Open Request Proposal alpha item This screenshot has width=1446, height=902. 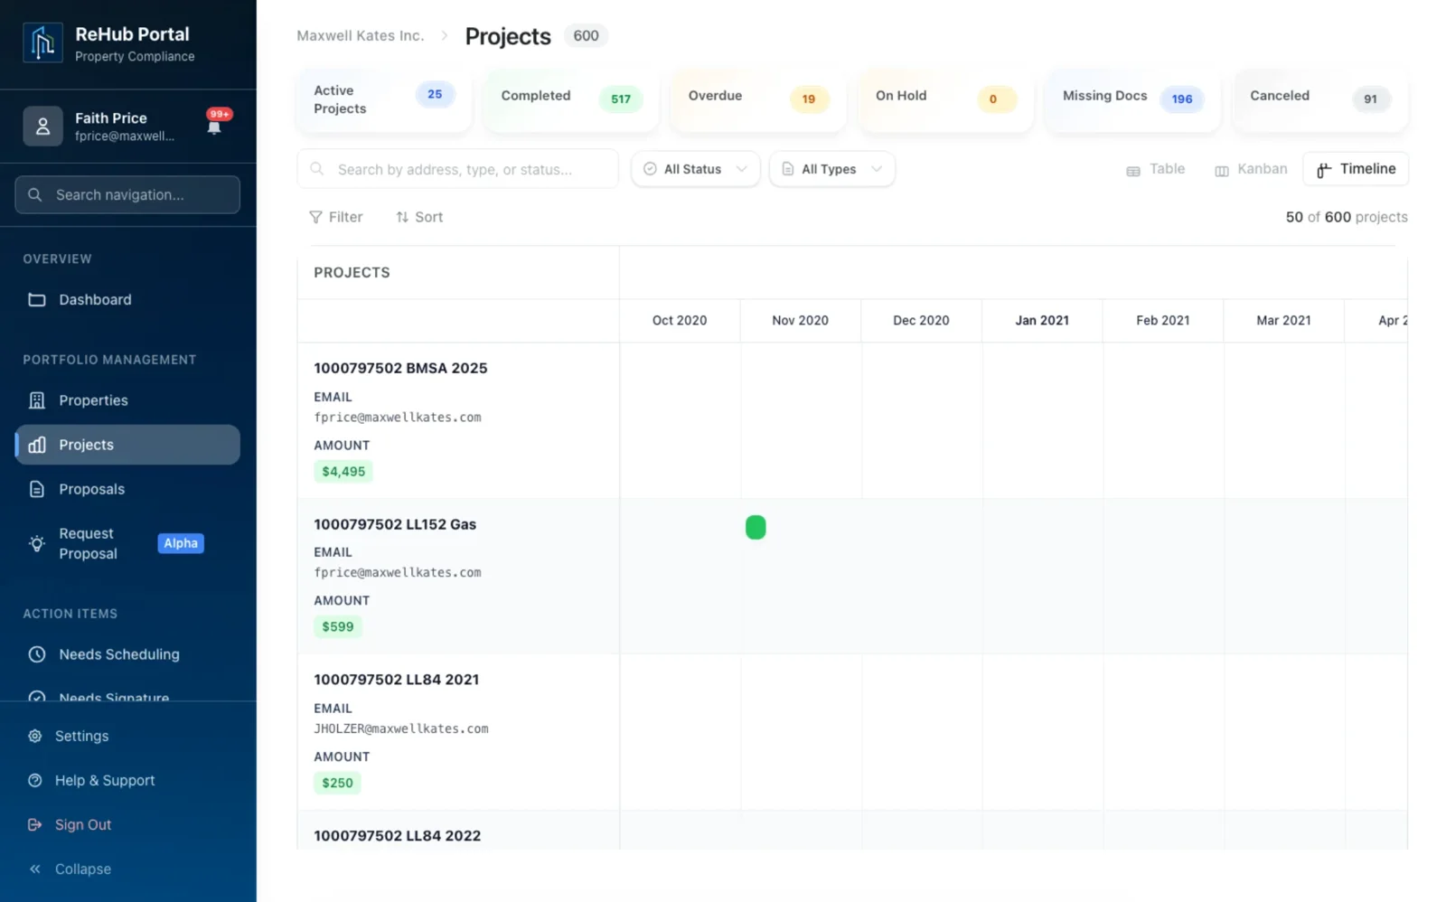(127, 544)
